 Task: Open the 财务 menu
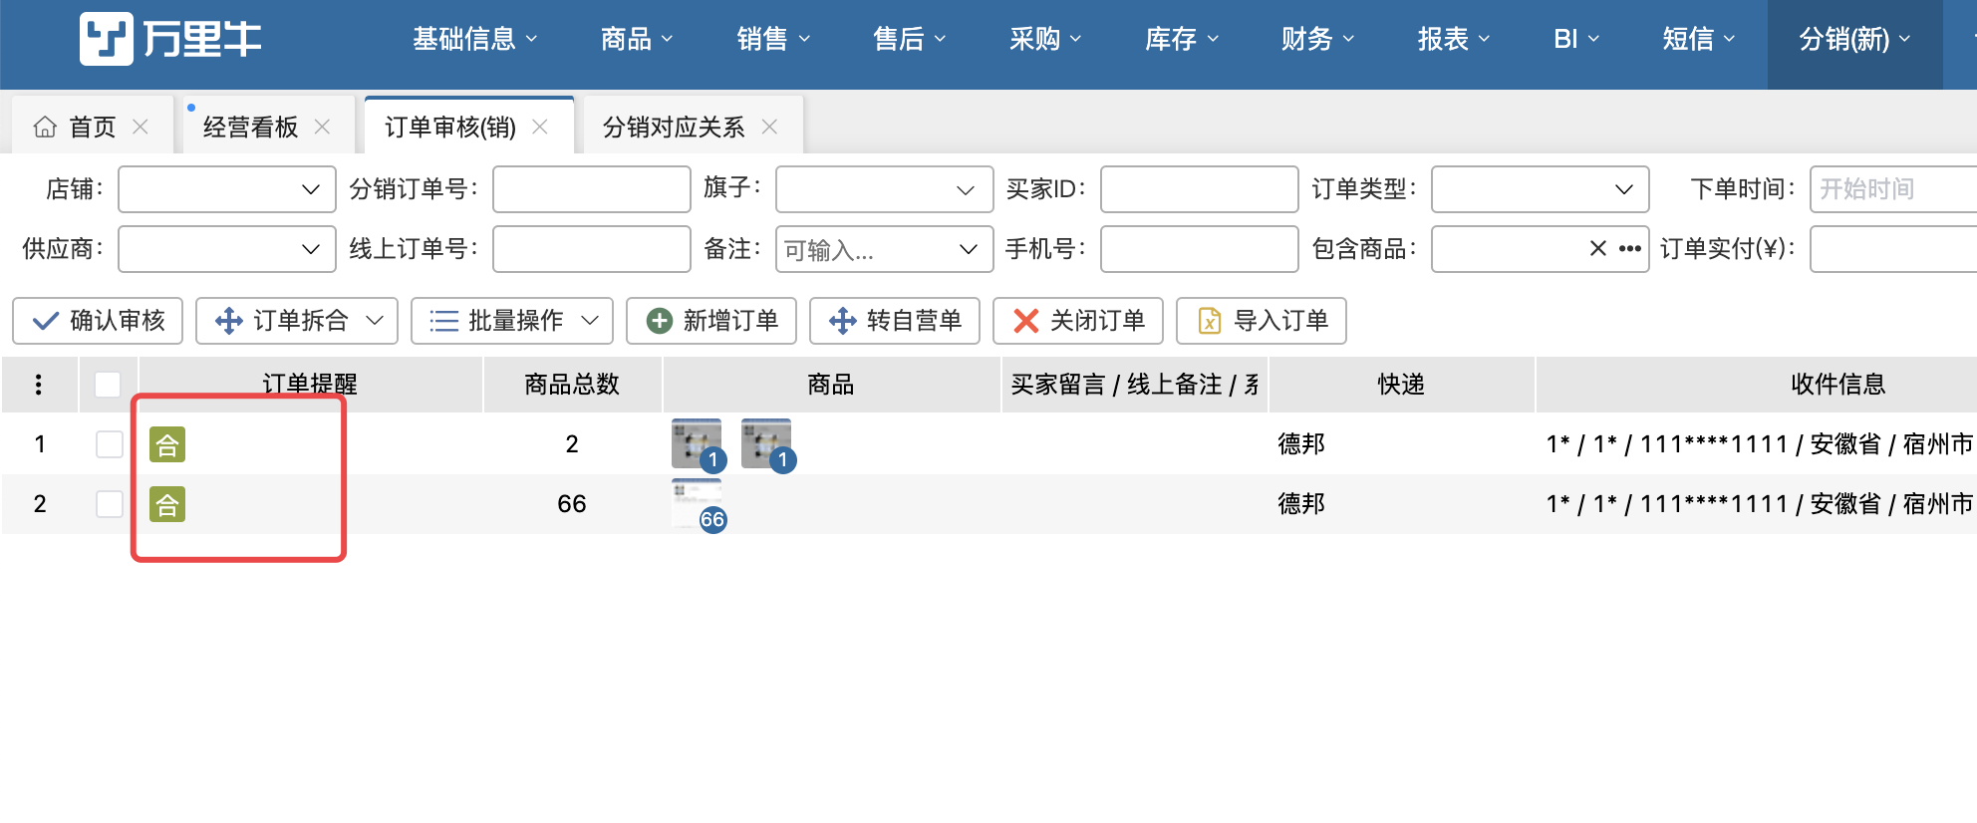(x=1317, y=39)
